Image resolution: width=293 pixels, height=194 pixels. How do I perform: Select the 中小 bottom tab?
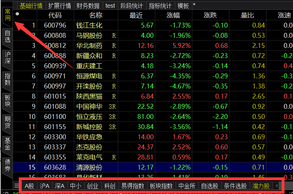(x=75, y=186)
